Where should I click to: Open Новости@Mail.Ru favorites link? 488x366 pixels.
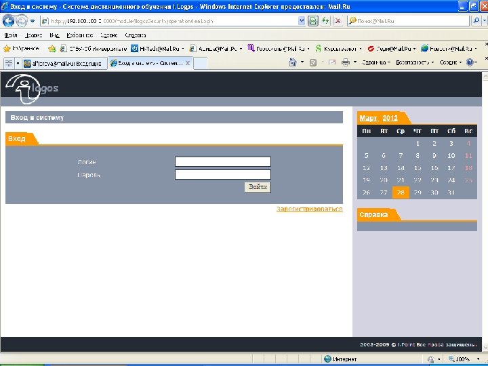click(x=447, y=49)
